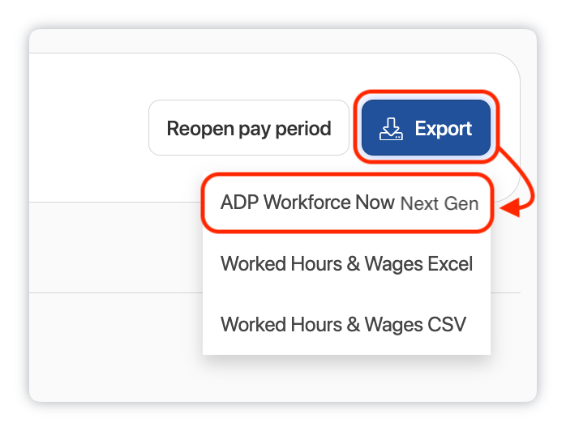Click the Reopen pay period button
The image size is (566, 431).
(x=249, y=128)
